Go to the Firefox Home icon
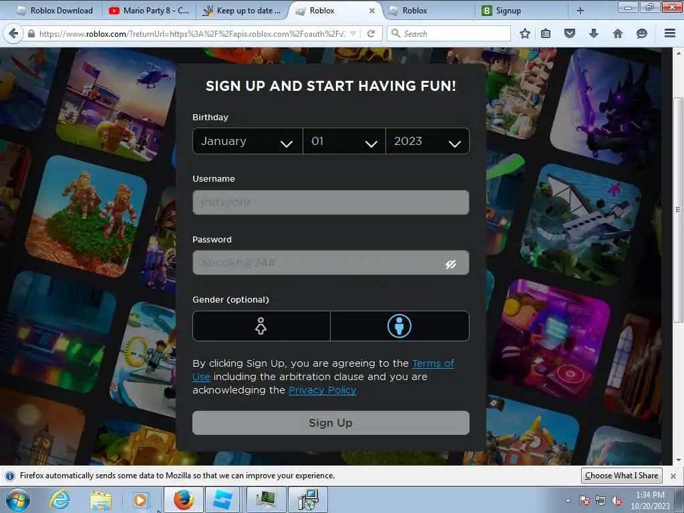684x513 pixels. 618,33
